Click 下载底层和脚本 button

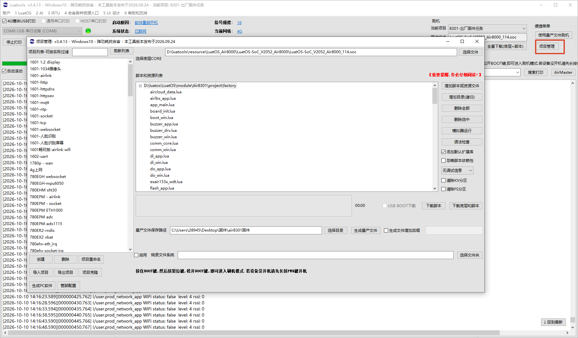click(x=466, y=206)
